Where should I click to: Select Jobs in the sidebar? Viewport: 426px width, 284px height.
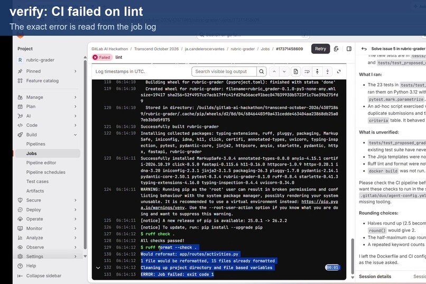click(x=48, y=153)
